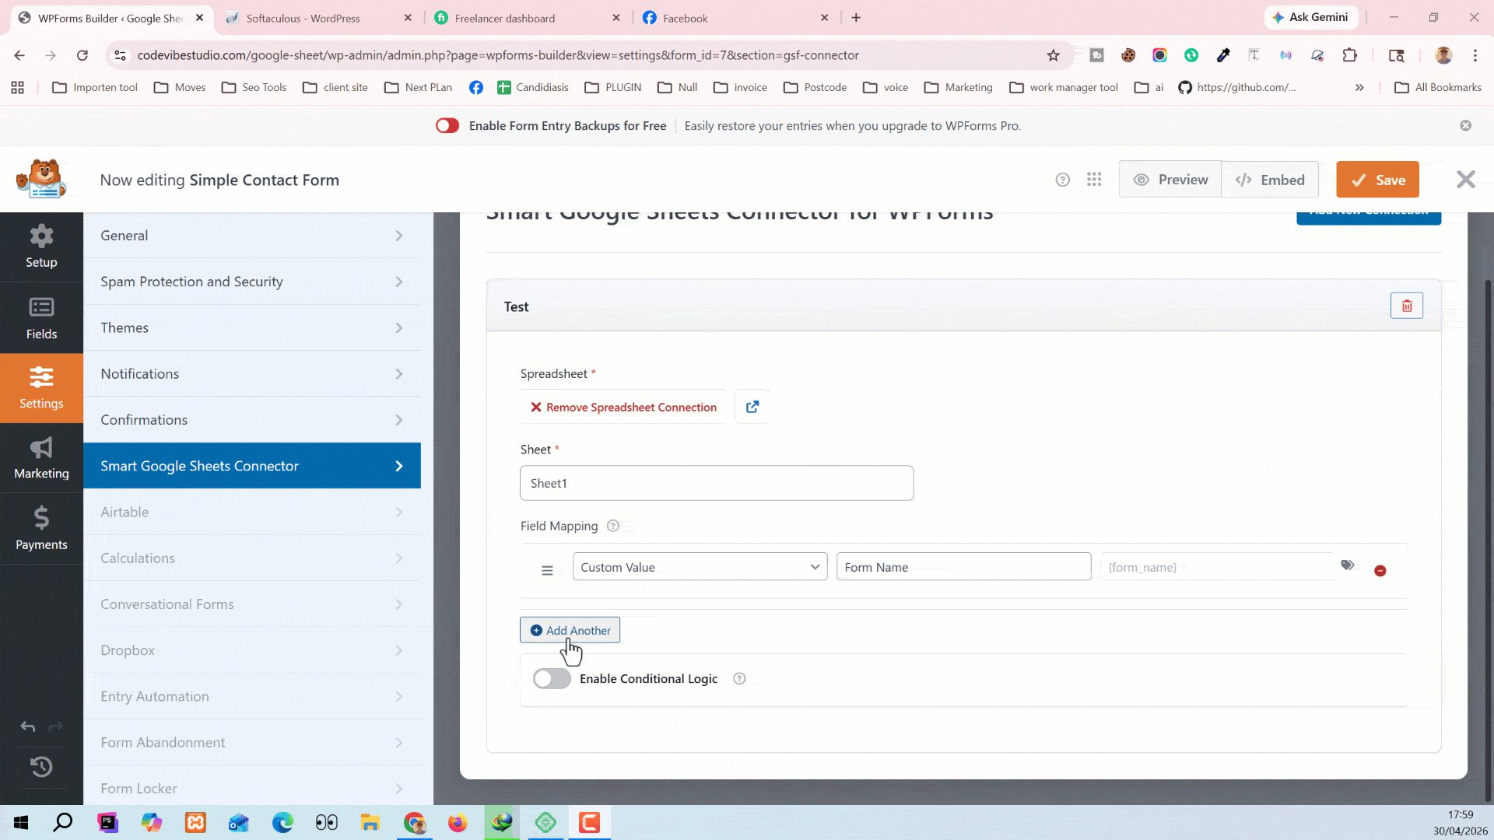The height and width of the screenshot is (840, 1494).
Task: Expand Notifications settings section
Action: 252,373
